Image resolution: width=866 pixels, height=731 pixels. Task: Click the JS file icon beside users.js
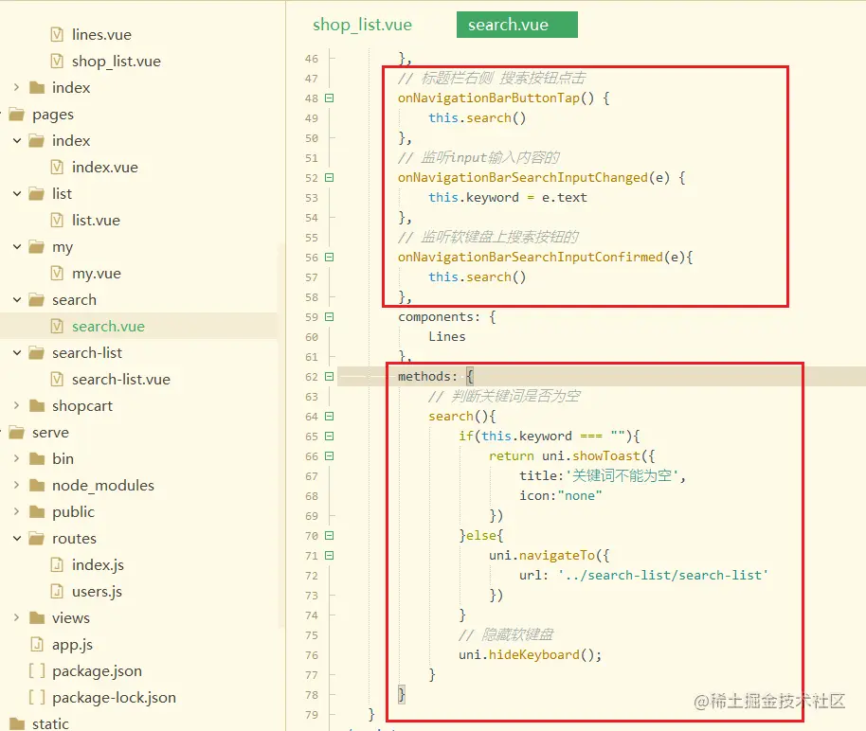[x=57, y=591]
